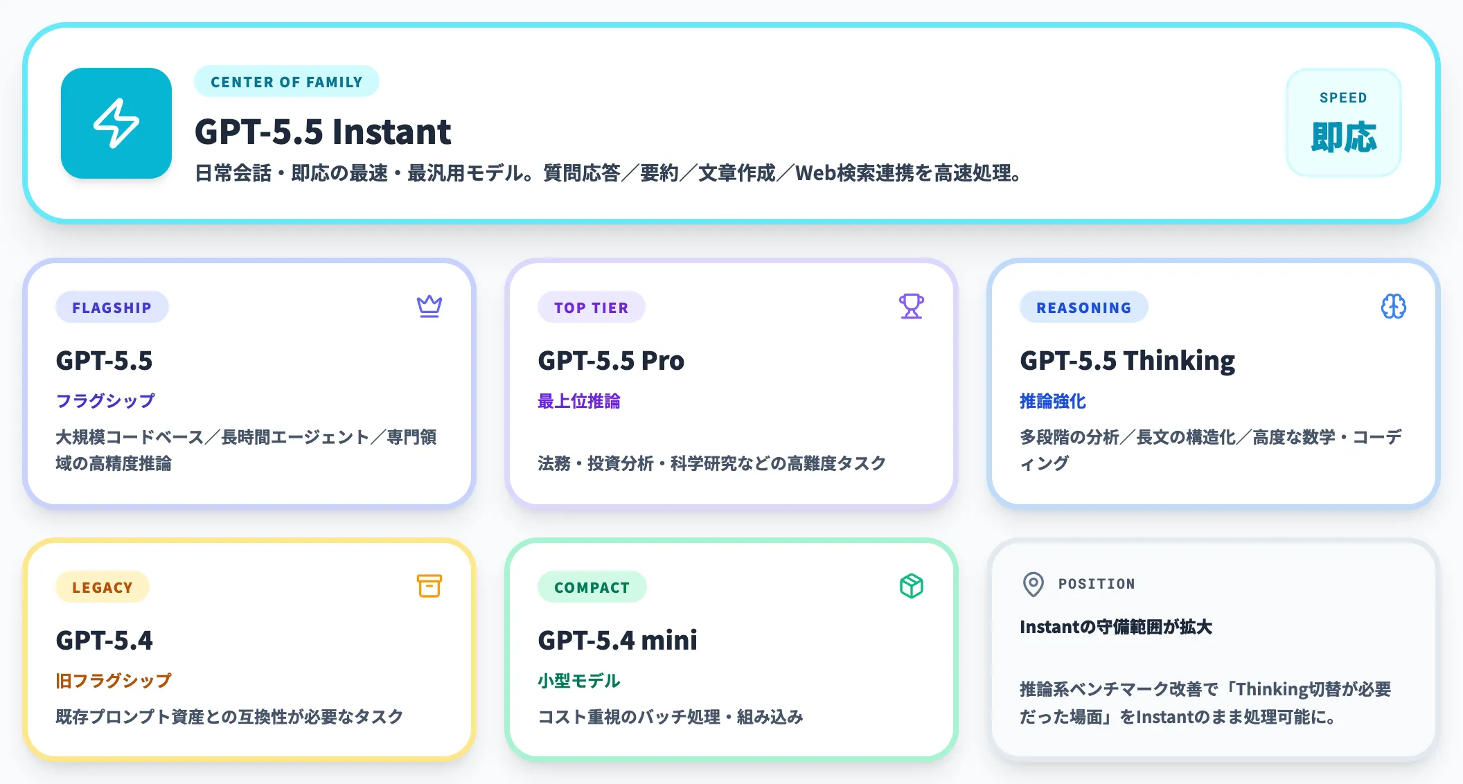Screen dimensions: 1463x784
Task: Click the 旧フラグシップ subtitle
Action: [x=114, y=681]
